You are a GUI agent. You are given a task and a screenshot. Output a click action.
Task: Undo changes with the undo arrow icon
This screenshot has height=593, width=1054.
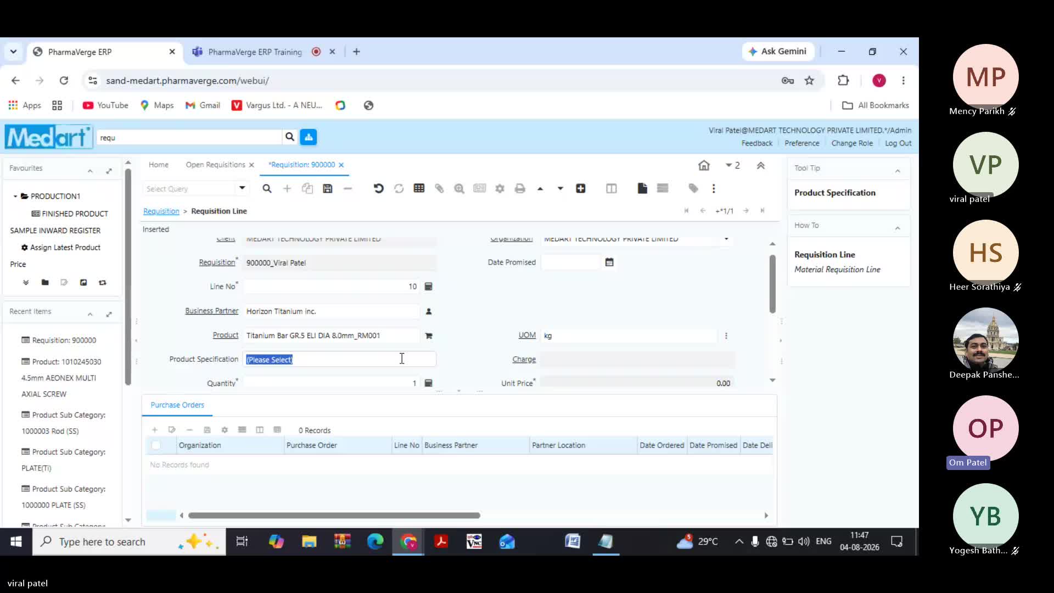[x=378, y=188]
